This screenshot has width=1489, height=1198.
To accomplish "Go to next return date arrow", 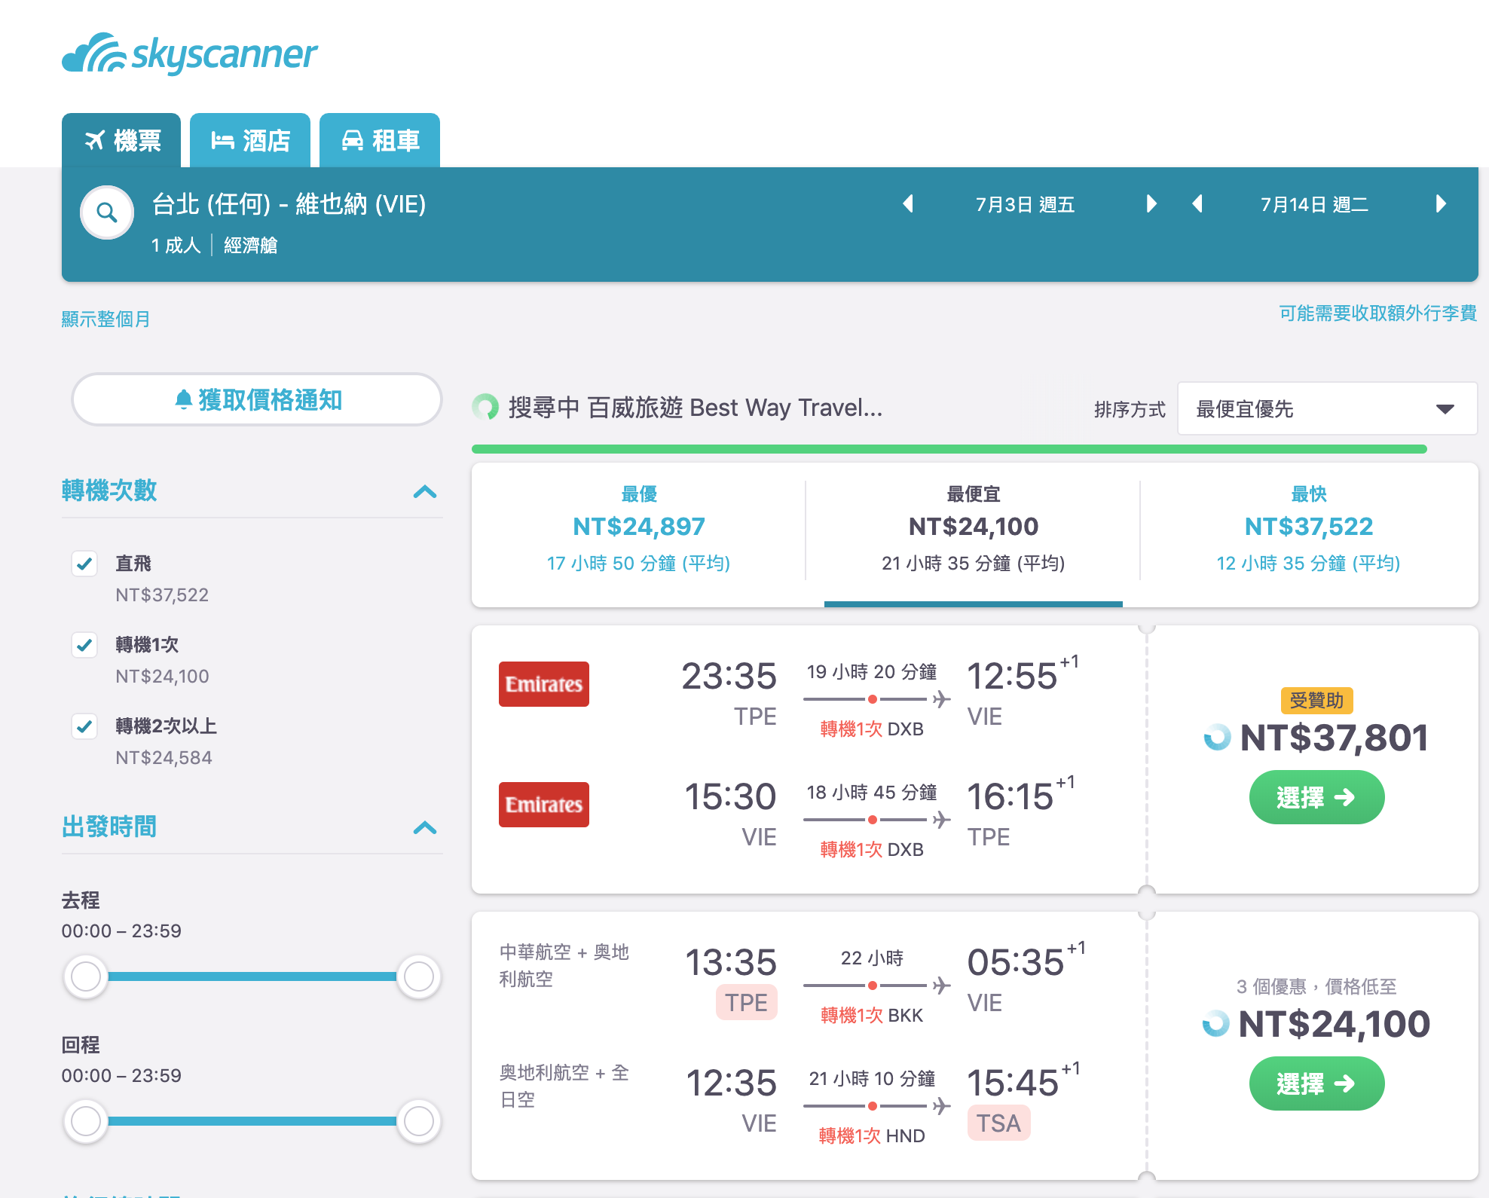I will 1441,204.
